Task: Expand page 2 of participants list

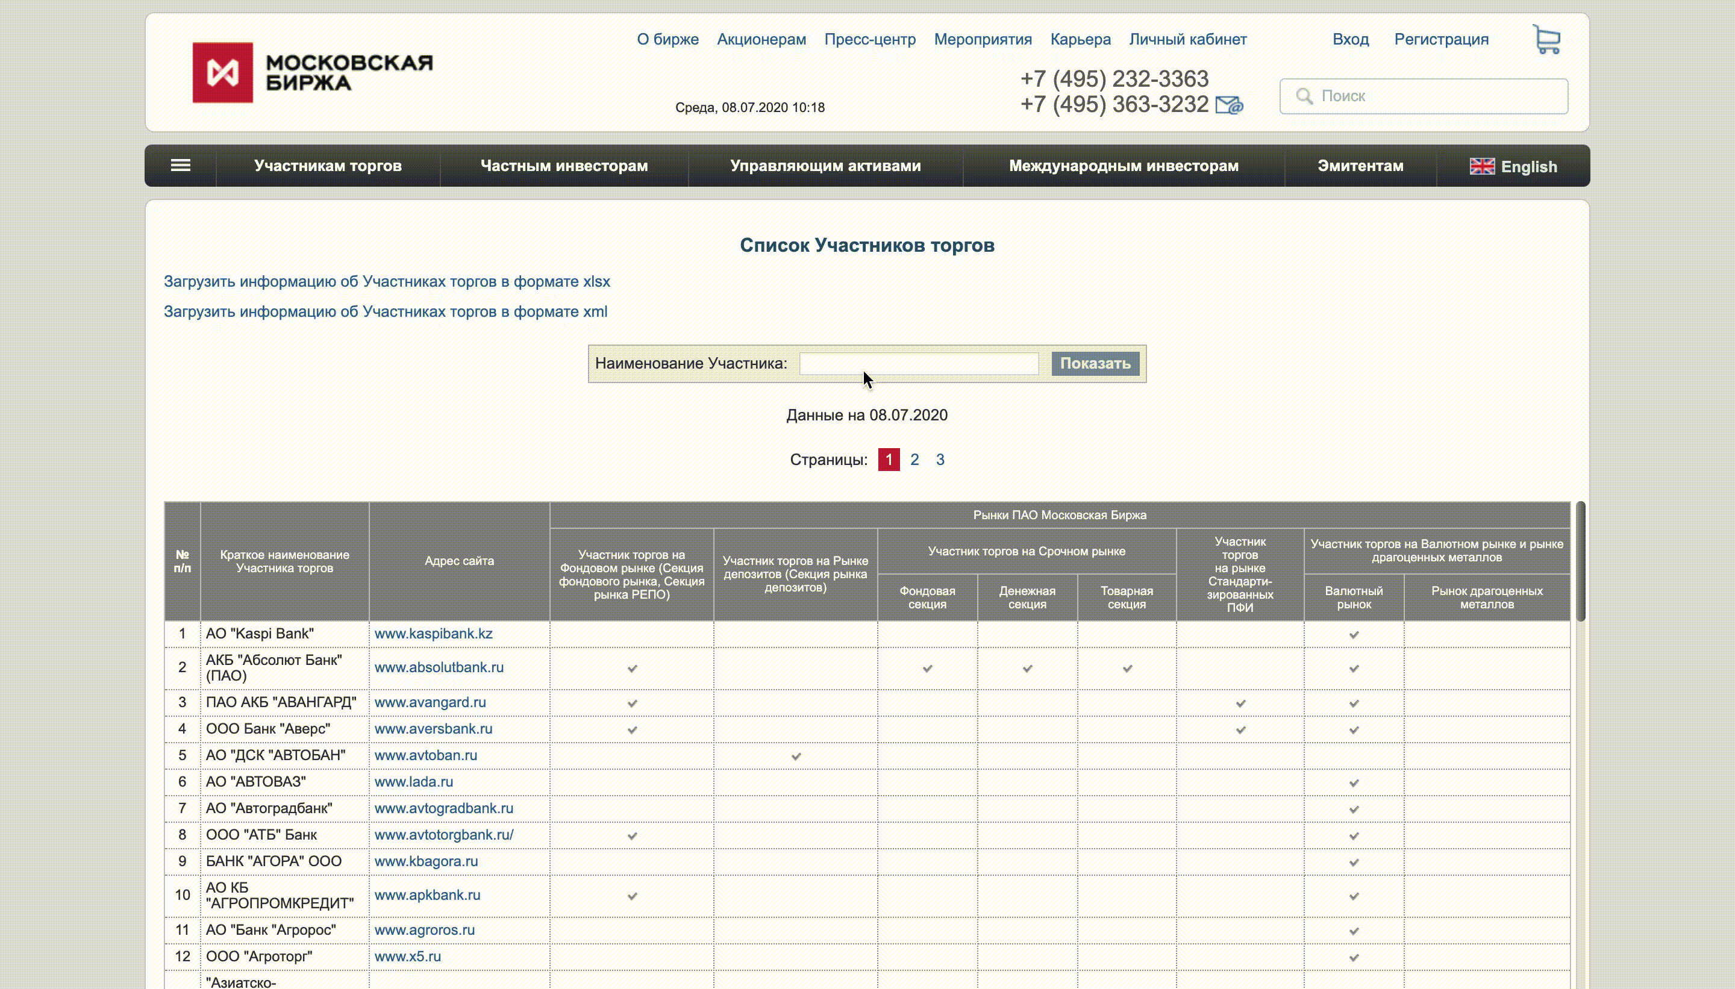Action: click(915, 459)
